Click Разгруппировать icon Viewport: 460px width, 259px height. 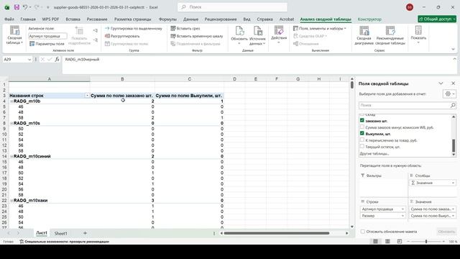(107, 36)
